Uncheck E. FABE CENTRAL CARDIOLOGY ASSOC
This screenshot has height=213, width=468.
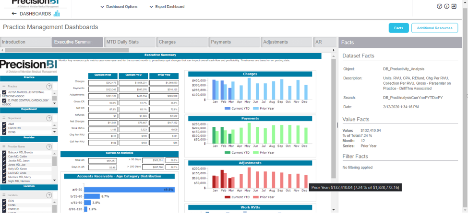tap(4, 101)
